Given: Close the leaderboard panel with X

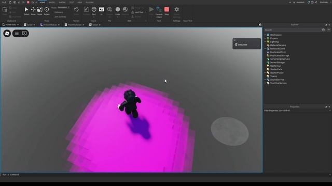Looking at the screenshot, I should [x=234, y=40].
